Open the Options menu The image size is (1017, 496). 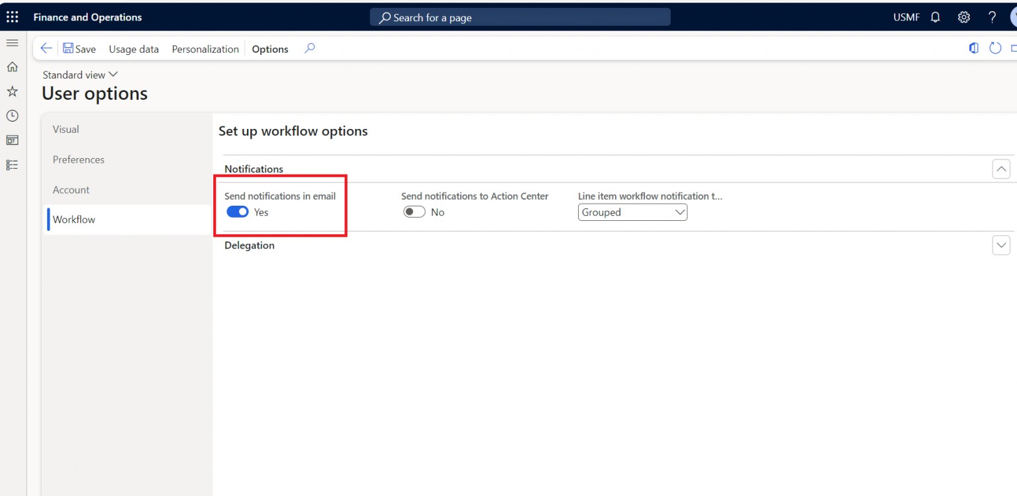(269, 49)
